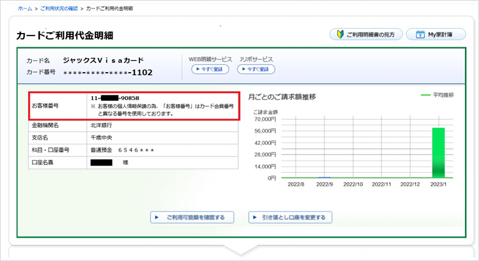Click arrow icon on WEB明細サービス 今すぐ登録
This screenshot has width=479, height=261.
pyautogui.click(x=197, y=70)
